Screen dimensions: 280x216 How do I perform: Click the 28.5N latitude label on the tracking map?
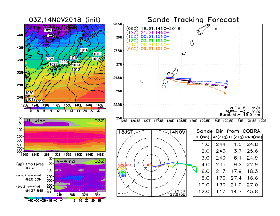pos(118,24)
